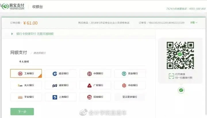
Task: Click the WeChat Pay QR code
Action: (x=180, y=55)
